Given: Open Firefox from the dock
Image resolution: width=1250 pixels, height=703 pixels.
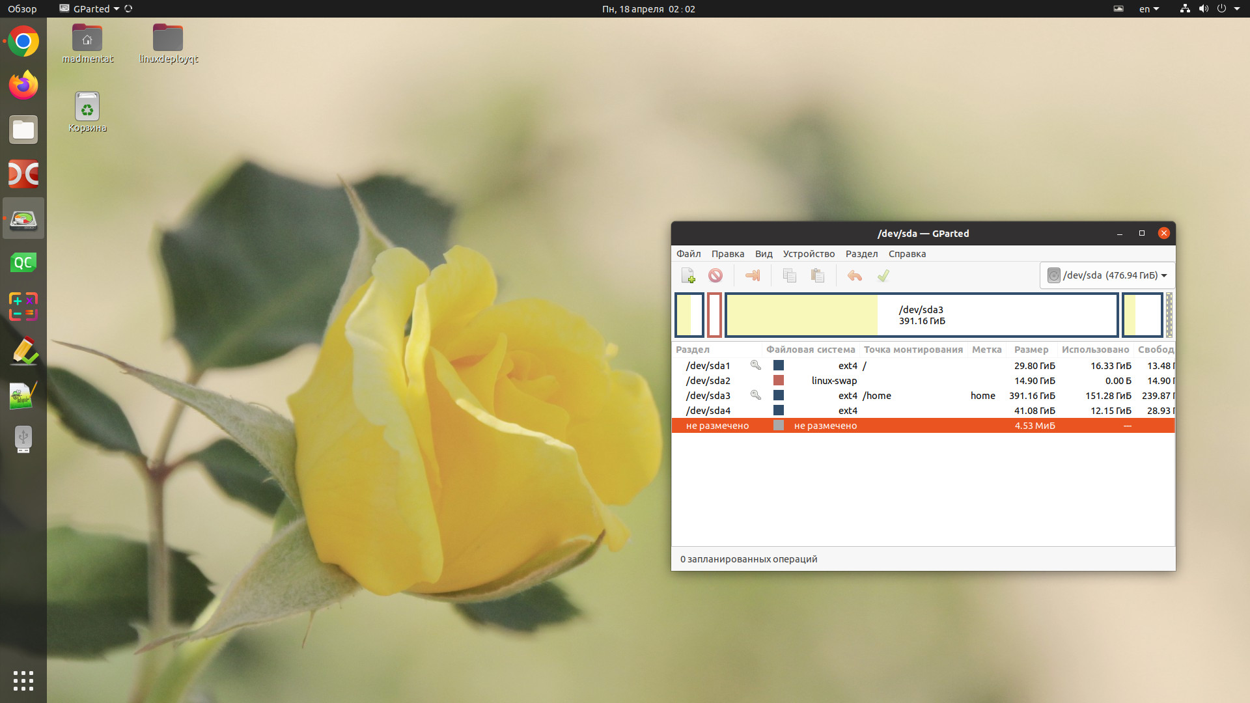Looking at the screenshot, I should [x=23, y=85].
